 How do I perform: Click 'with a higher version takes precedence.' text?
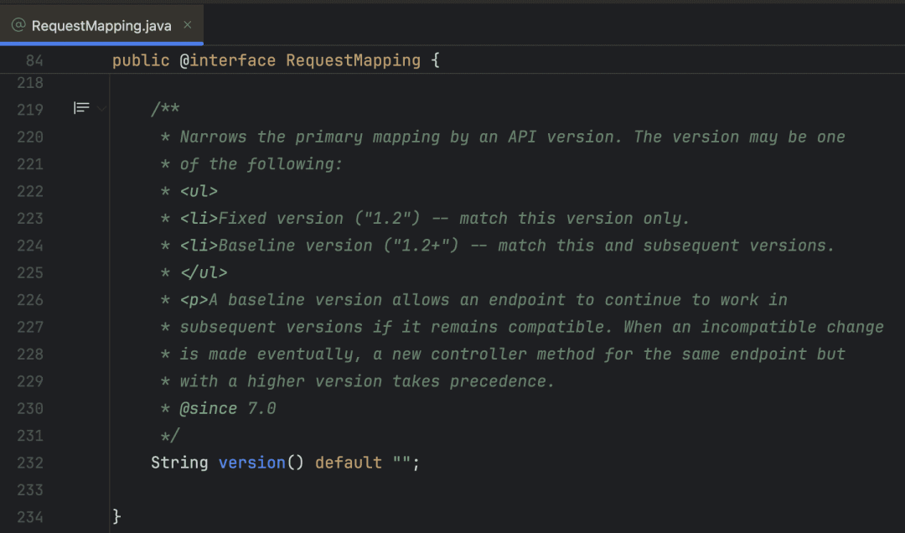367,381
